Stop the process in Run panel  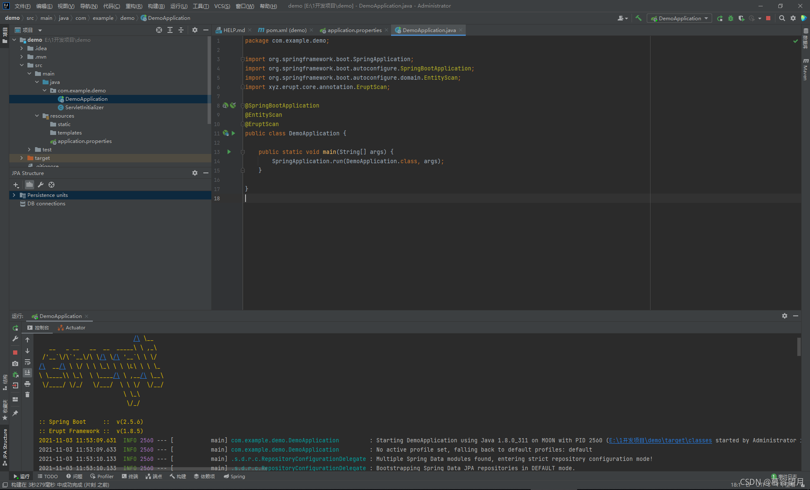pyautogui.click(x=15, y=353)
